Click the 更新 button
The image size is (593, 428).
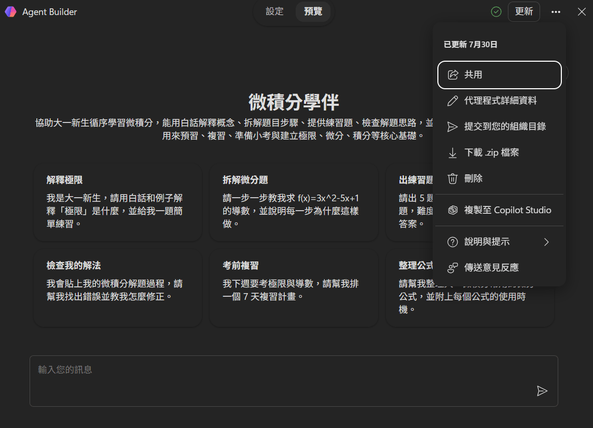pyautogui.click(x=524, y=11)
